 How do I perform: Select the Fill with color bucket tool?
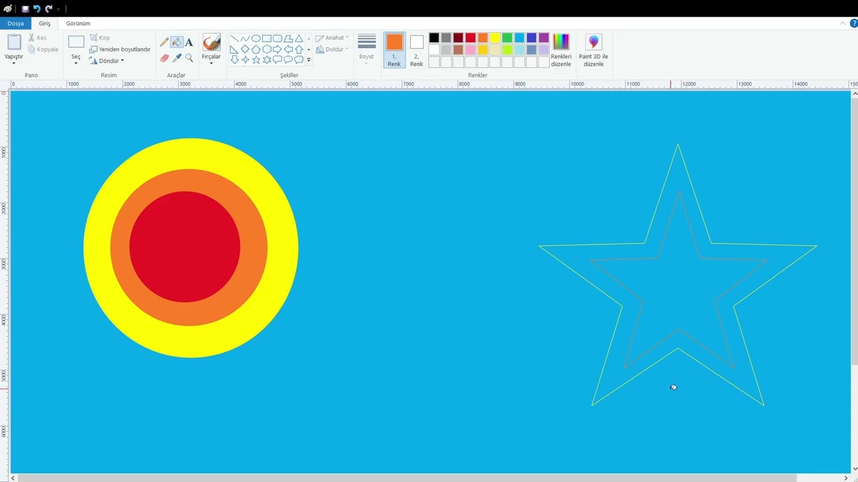[177, 42]
